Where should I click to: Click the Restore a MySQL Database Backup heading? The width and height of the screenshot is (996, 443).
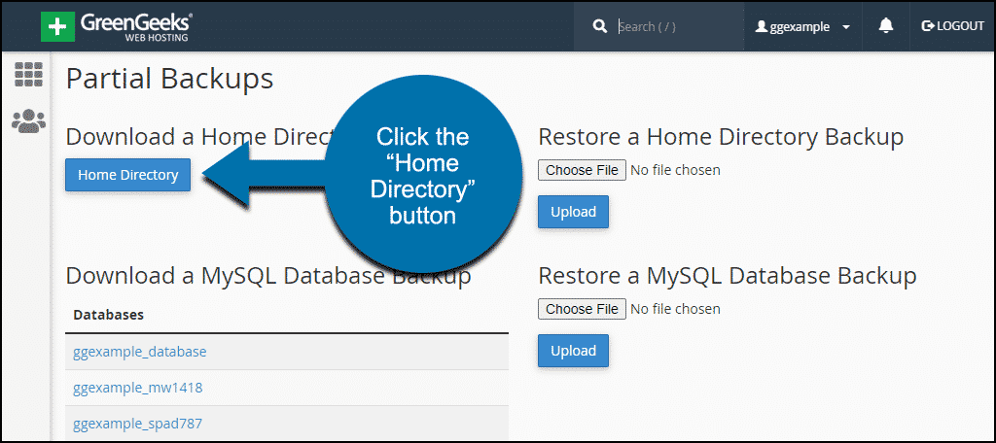727,276
